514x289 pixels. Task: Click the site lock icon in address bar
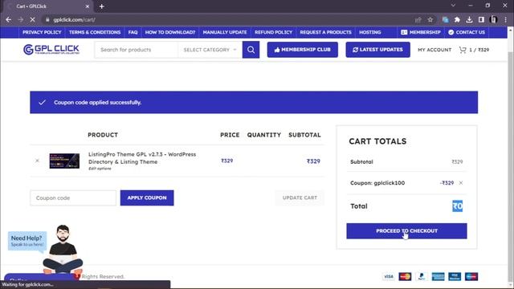[47, 19]
